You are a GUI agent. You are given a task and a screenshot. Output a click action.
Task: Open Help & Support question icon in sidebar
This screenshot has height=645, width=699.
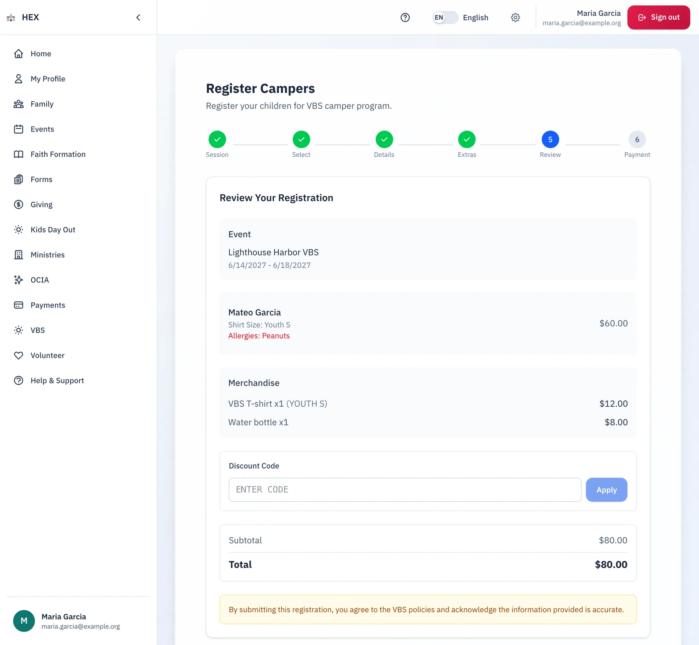[19, 380]
